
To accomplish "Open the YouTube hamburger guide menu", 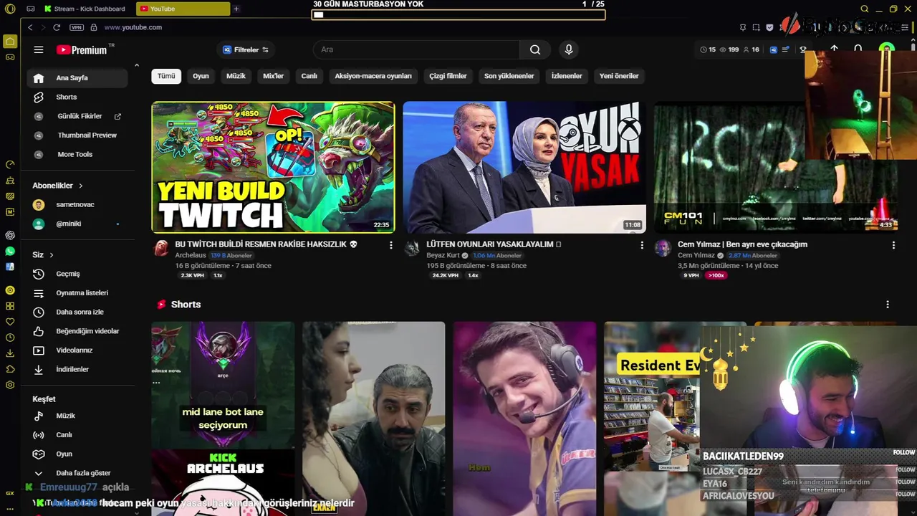I will click(x=39, y=49).
